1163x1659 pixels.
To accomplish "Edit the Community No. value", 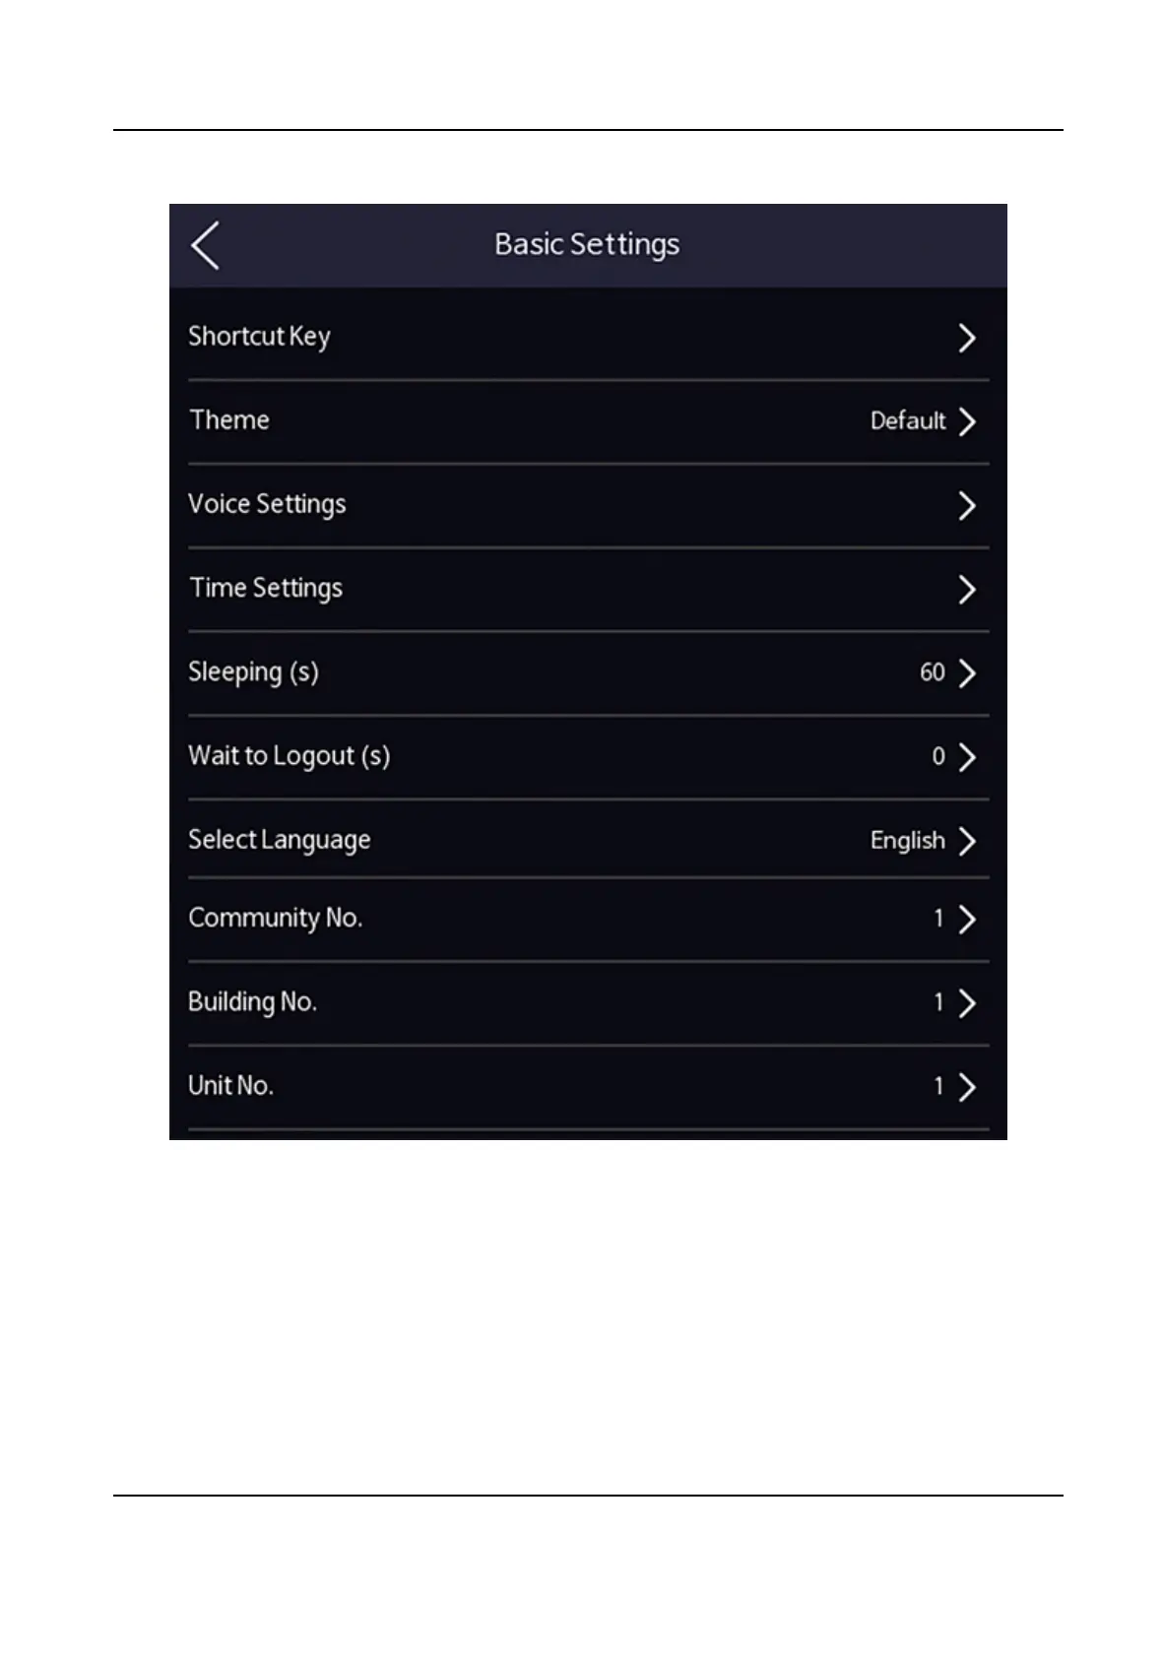I will 938,919.
